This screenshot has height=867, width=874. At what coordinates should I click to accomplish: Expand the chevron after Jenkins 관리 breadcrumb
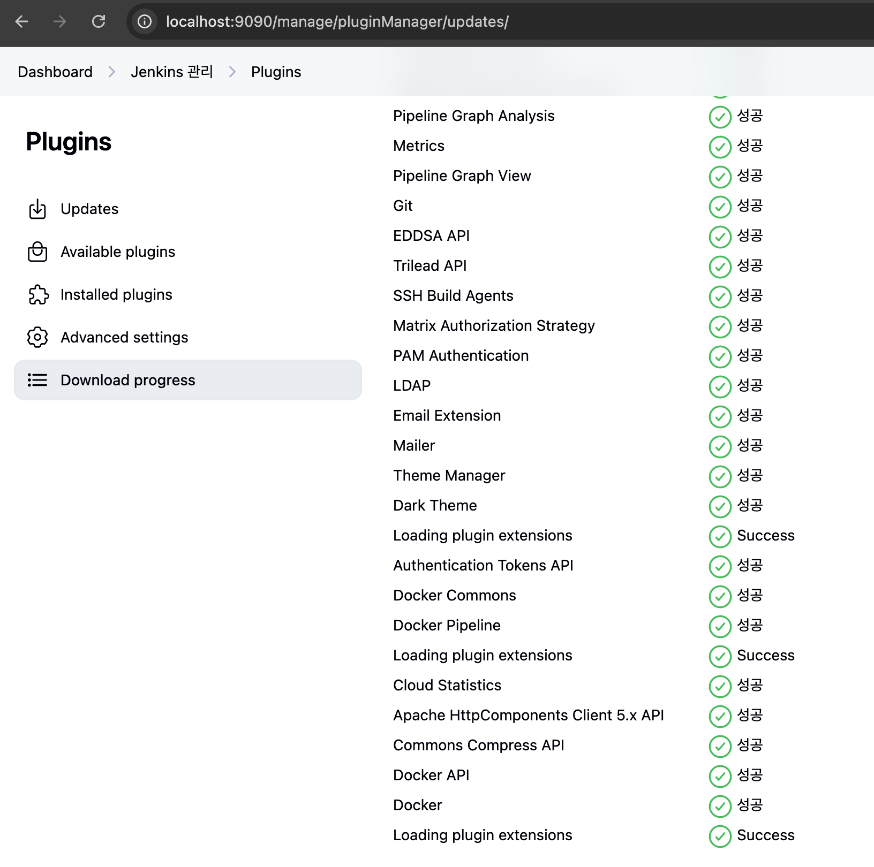point(232,72)
